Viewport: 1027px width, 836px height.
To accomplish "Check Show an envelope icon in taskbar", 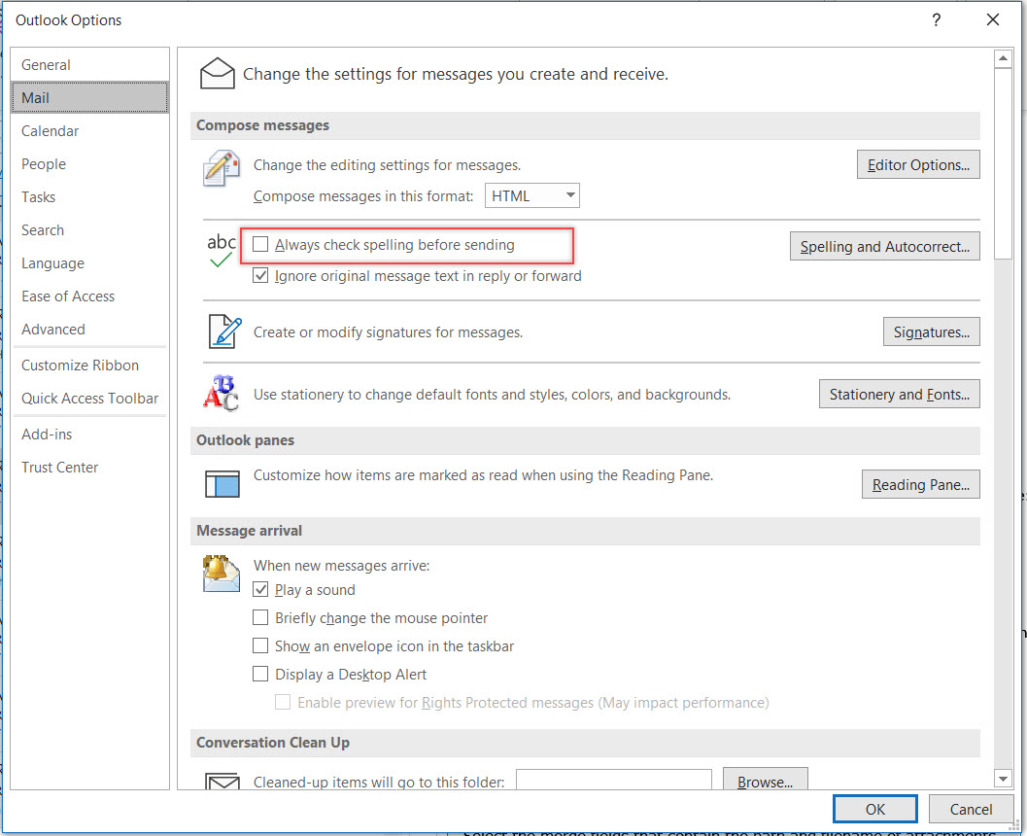I will click(260, 645).
